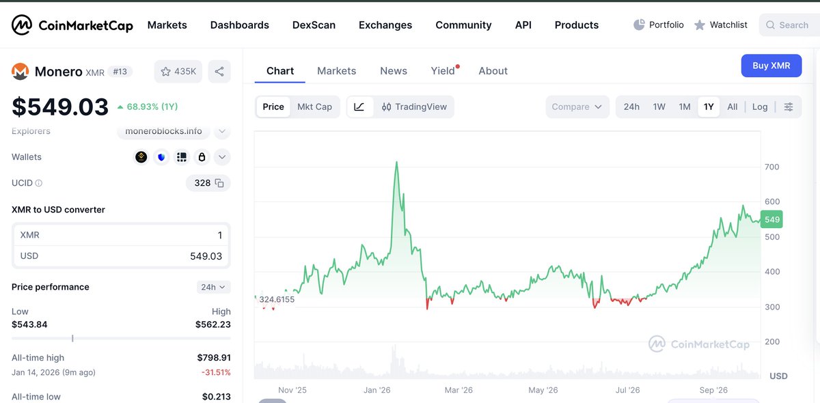Open the Dashboards menu
This screenshot has height=403, width=820.
click(x=240, y=25)
